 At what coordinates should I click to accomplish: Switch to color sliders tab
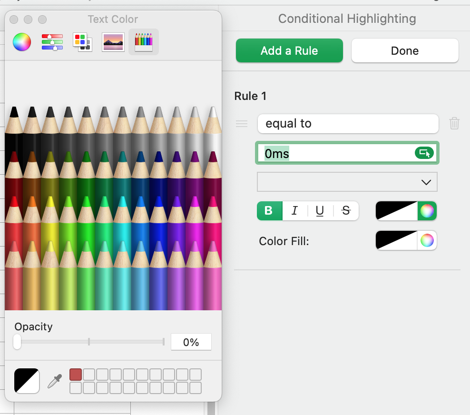(52, 42)
